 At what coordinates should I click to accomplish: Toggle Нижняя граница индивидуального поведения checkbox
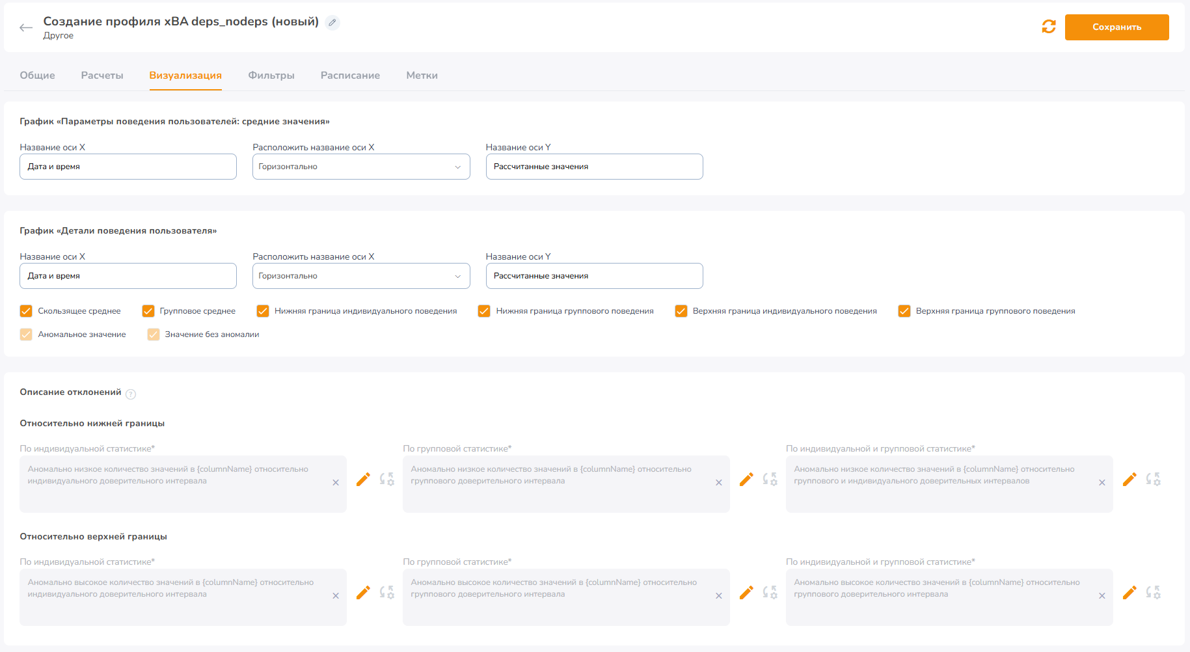(263, 311)
